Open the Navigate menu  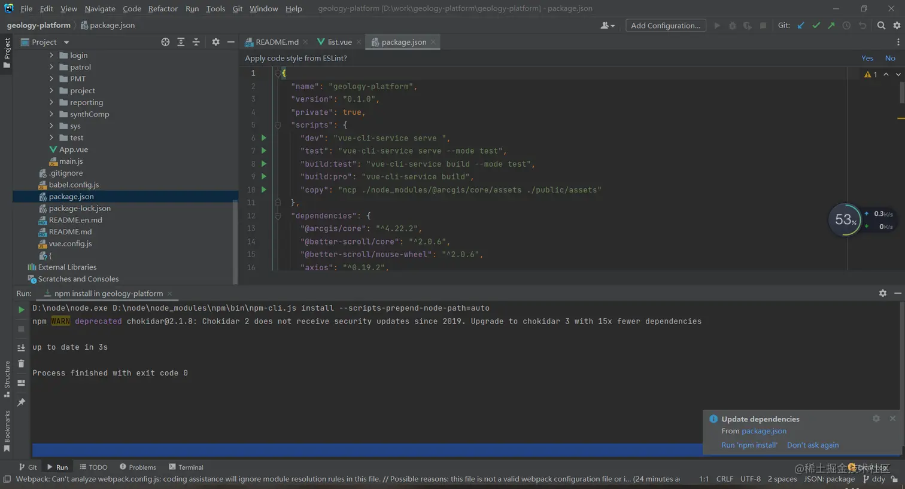pos(100,8)
